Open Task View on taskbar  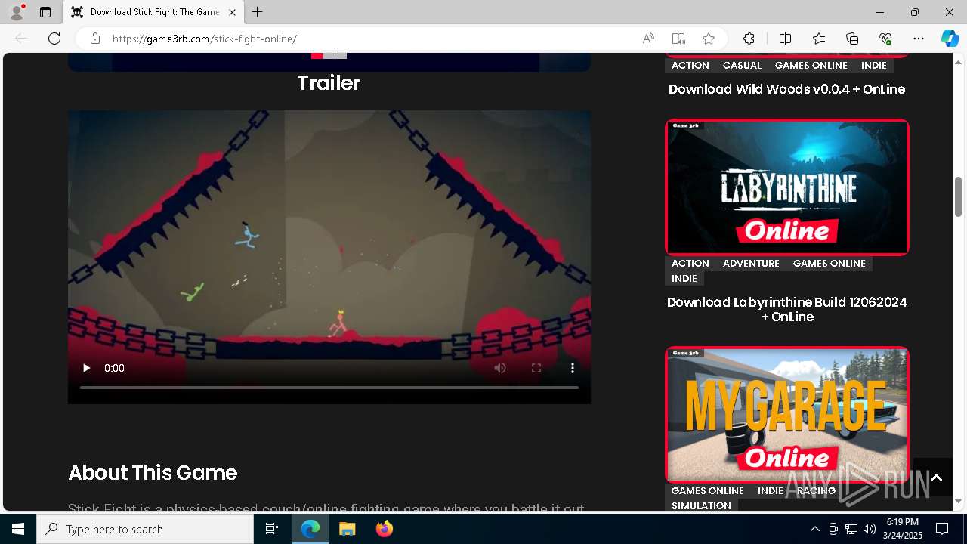point(272,529)
